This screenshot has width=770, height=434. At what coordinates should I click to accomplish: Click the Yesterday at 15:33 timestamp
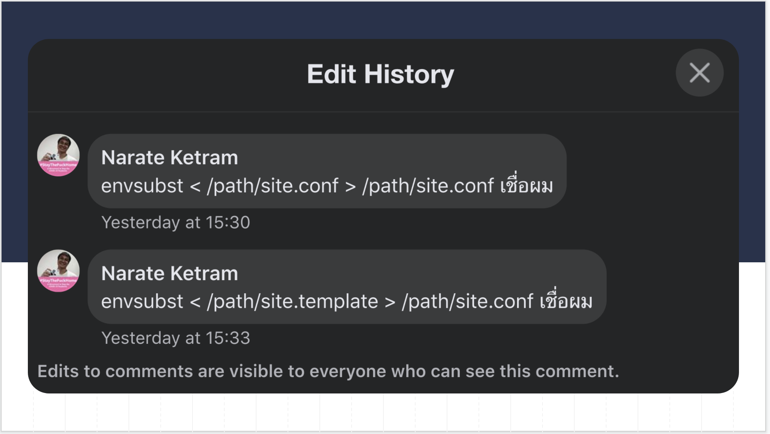[x=176, y=338]
